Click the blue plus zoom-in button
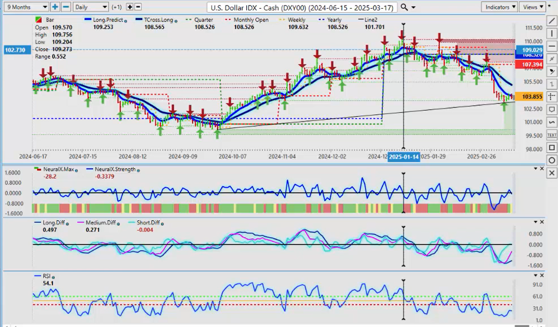Viewport: 558px width, 327px height. coord(55,7)
